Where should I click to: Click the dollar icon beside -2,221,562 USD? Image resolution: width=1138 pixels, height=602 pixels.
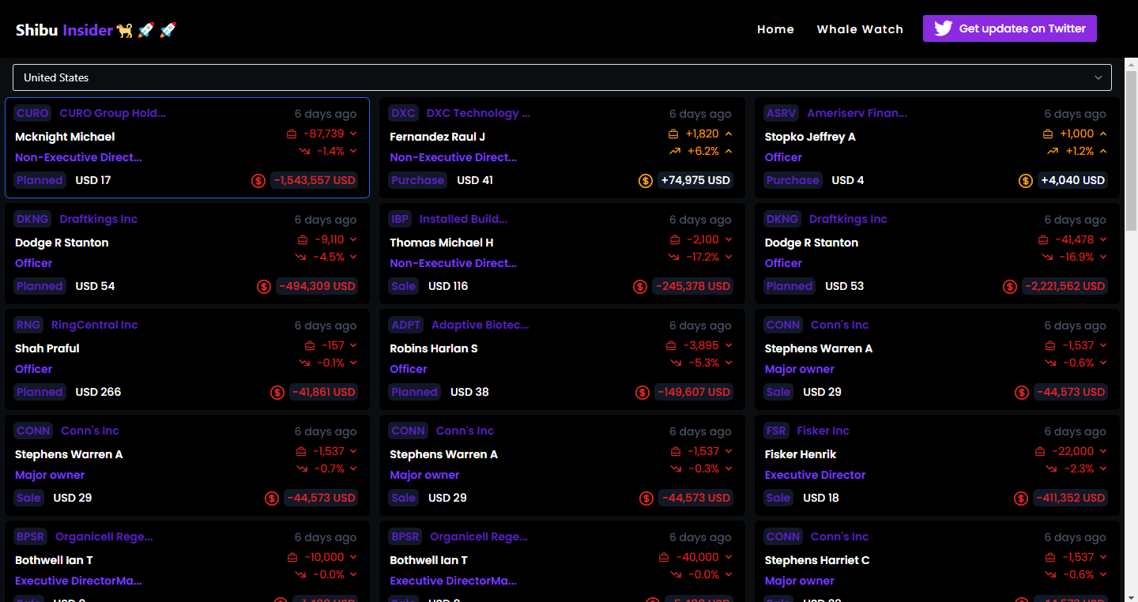[x=1010, y=287]
